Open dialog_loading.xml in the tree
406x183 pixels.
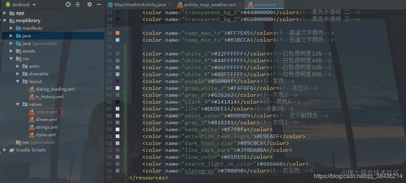coord(56,89)
